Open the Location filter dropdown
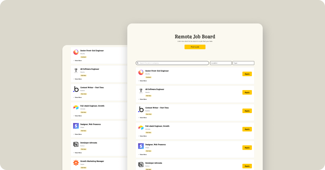325x170 pixels. click(221, 63)
